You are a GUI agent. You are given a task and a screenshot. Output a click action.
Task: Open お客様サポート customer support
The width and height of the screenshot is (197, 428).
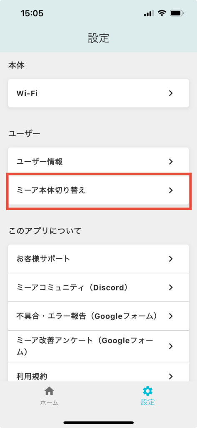(x=98, y=259)
